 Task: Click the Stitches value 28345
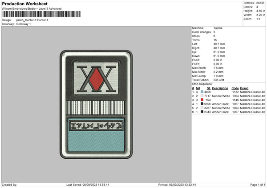(260, 3)
